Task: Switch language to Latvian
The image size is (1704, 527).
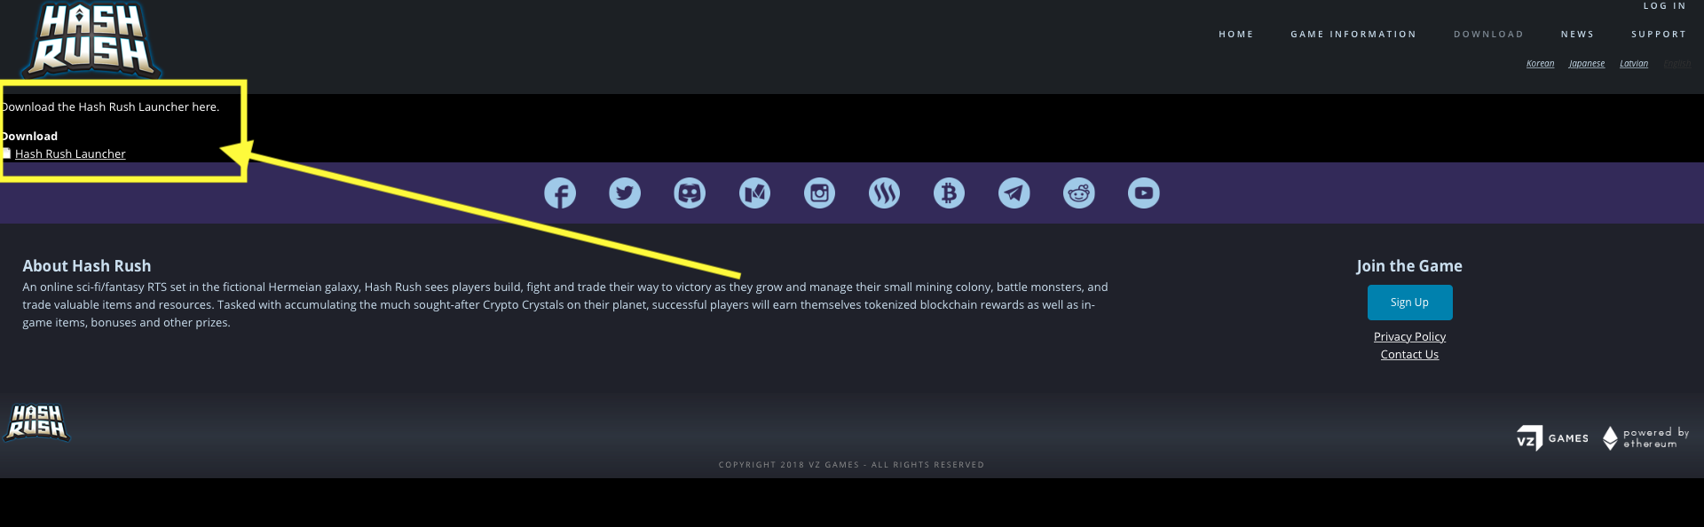Action: pyautogui.click(x=1634, y=64)
